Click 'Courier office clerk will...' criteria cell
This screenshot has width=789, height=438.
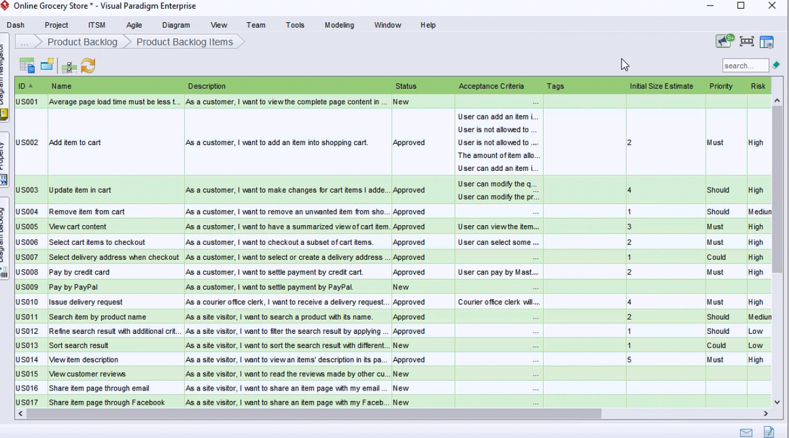pos(499,302)
